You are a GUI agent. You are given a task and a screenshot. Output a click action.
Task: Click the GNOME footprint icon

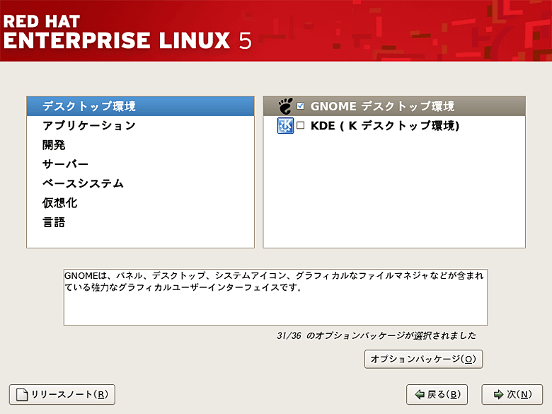click(x=284, y=106)
